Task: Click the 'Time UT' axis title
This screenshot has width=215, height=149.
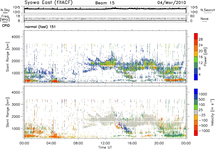Action: 105,147
